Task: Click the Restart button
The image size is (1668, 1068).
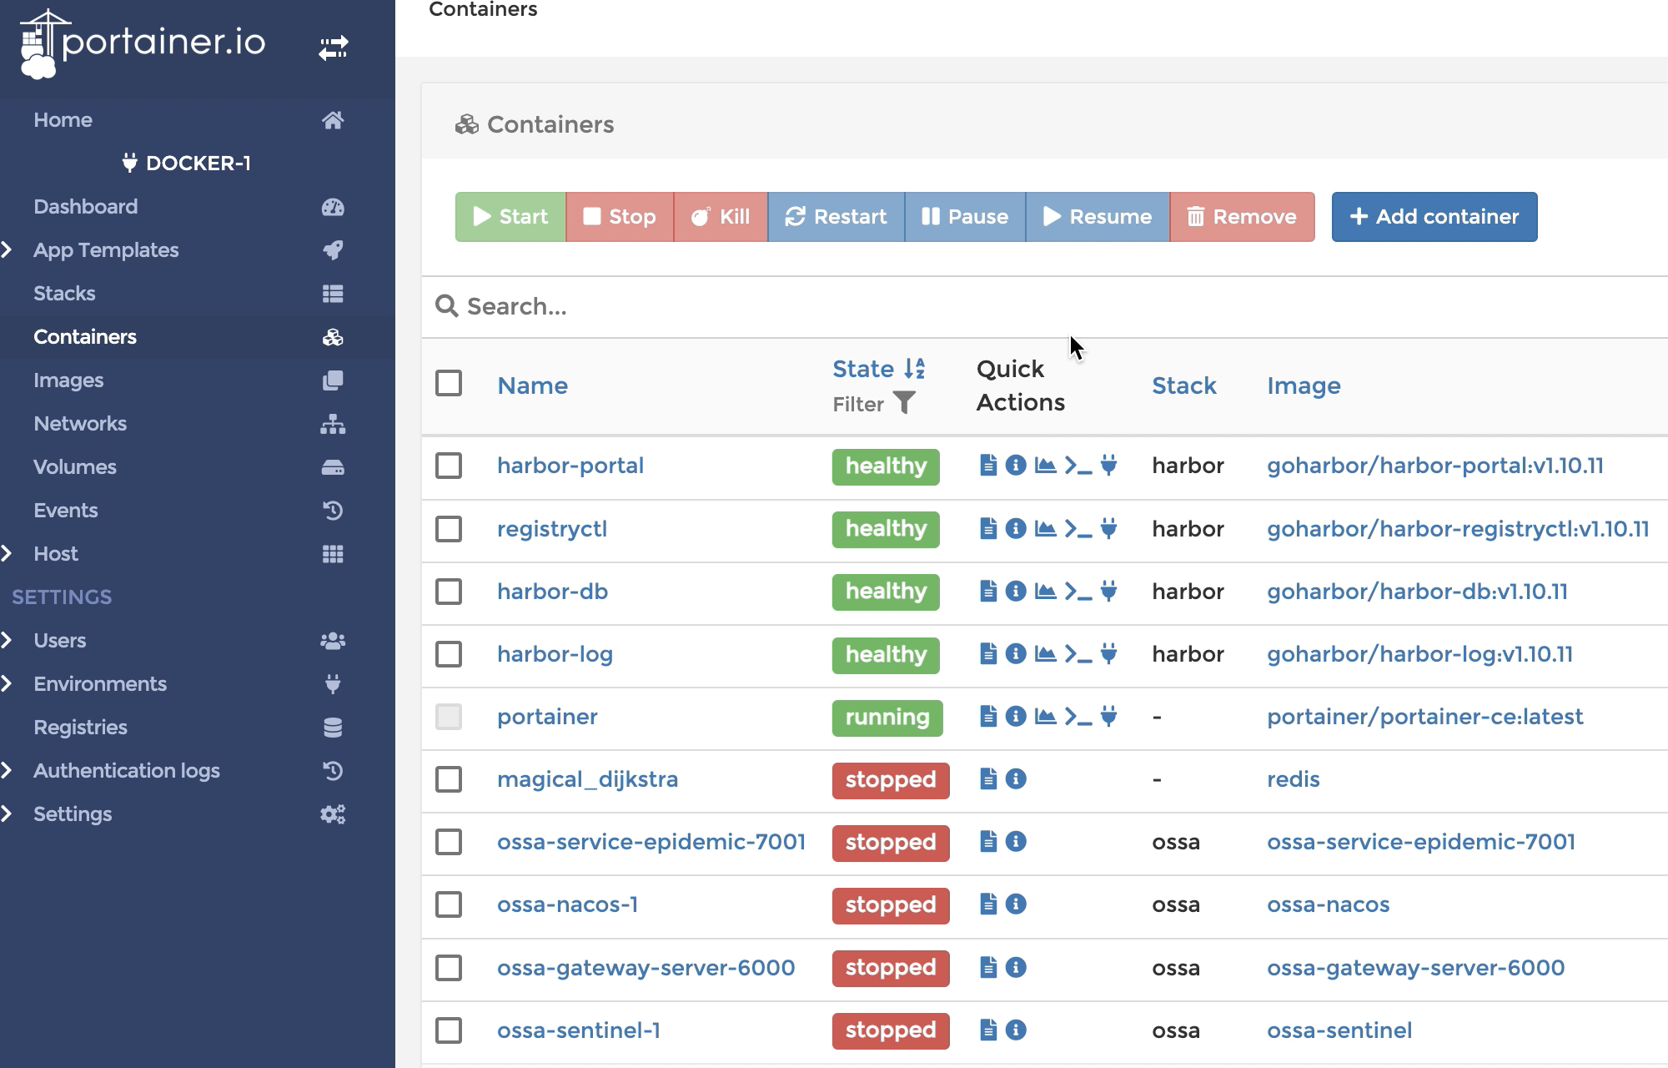Action: [836, 217]
